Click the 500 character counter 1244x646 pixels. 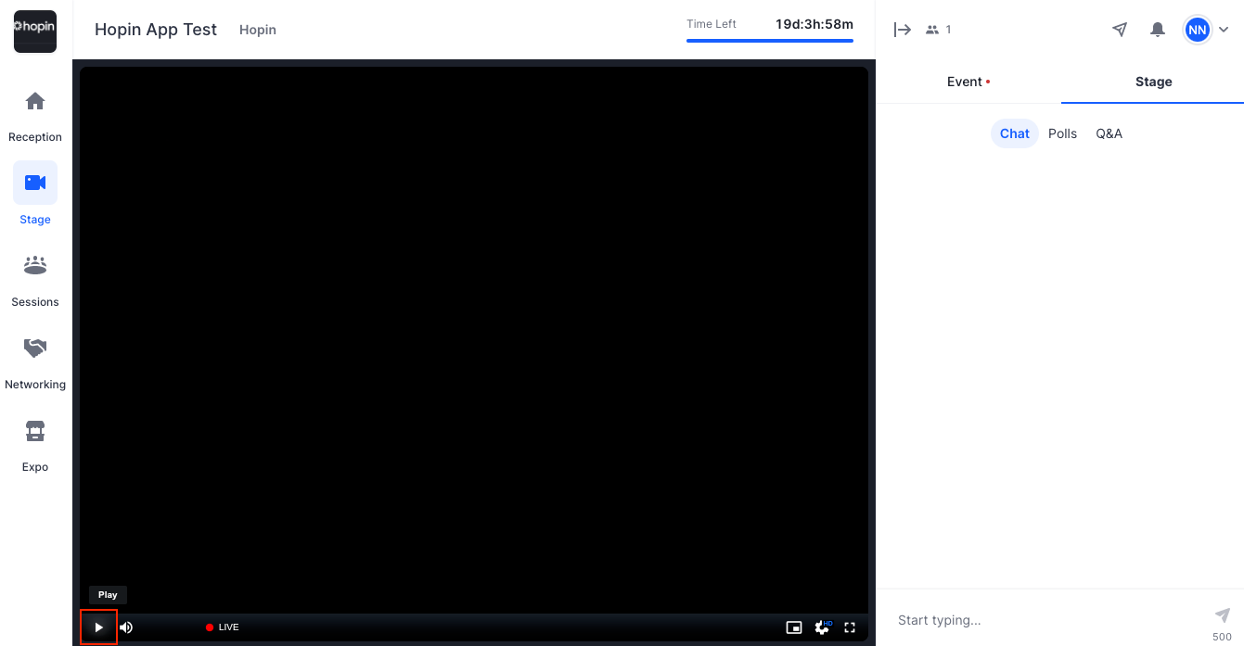pyautogui.click(x=1222, y=637)
